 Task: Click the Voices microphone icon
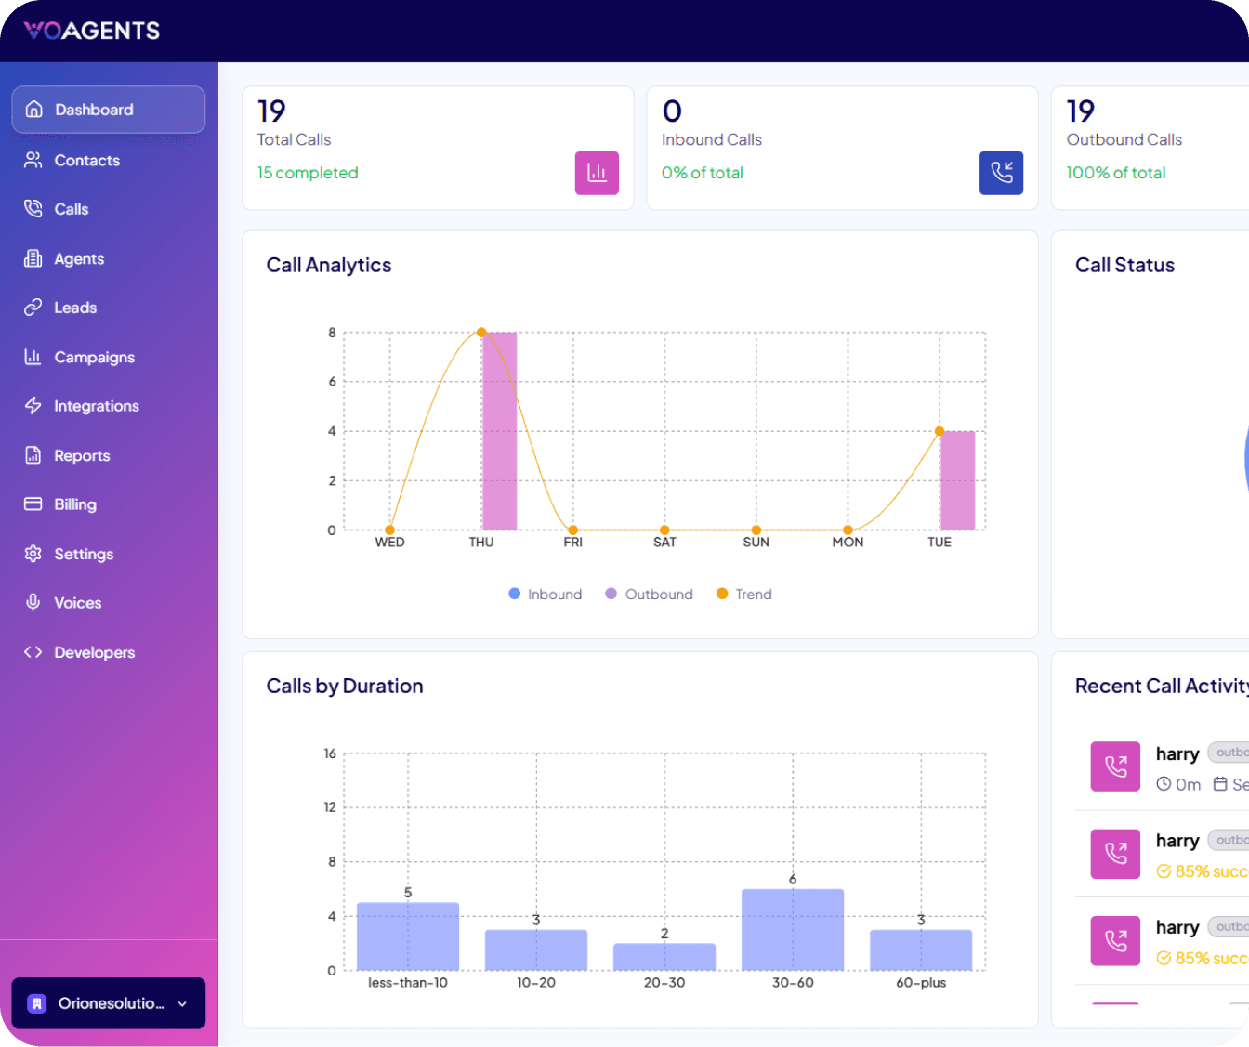tap(34, 602)
